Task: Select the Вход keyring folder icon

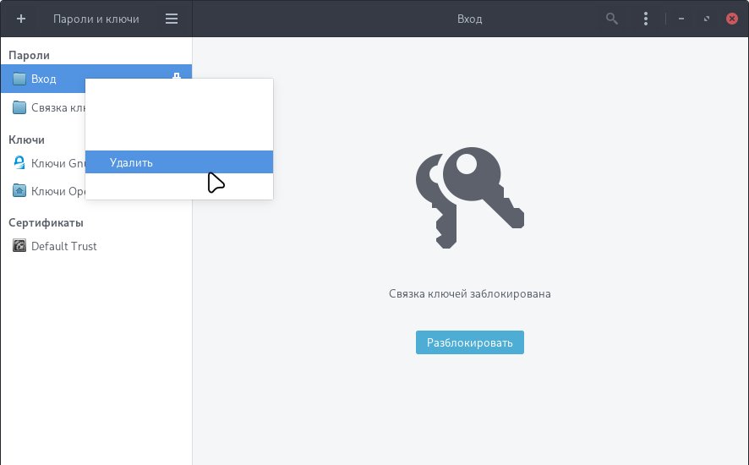Action: [x=19, y=79]
